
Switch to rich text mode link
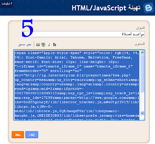pos(25,45)
